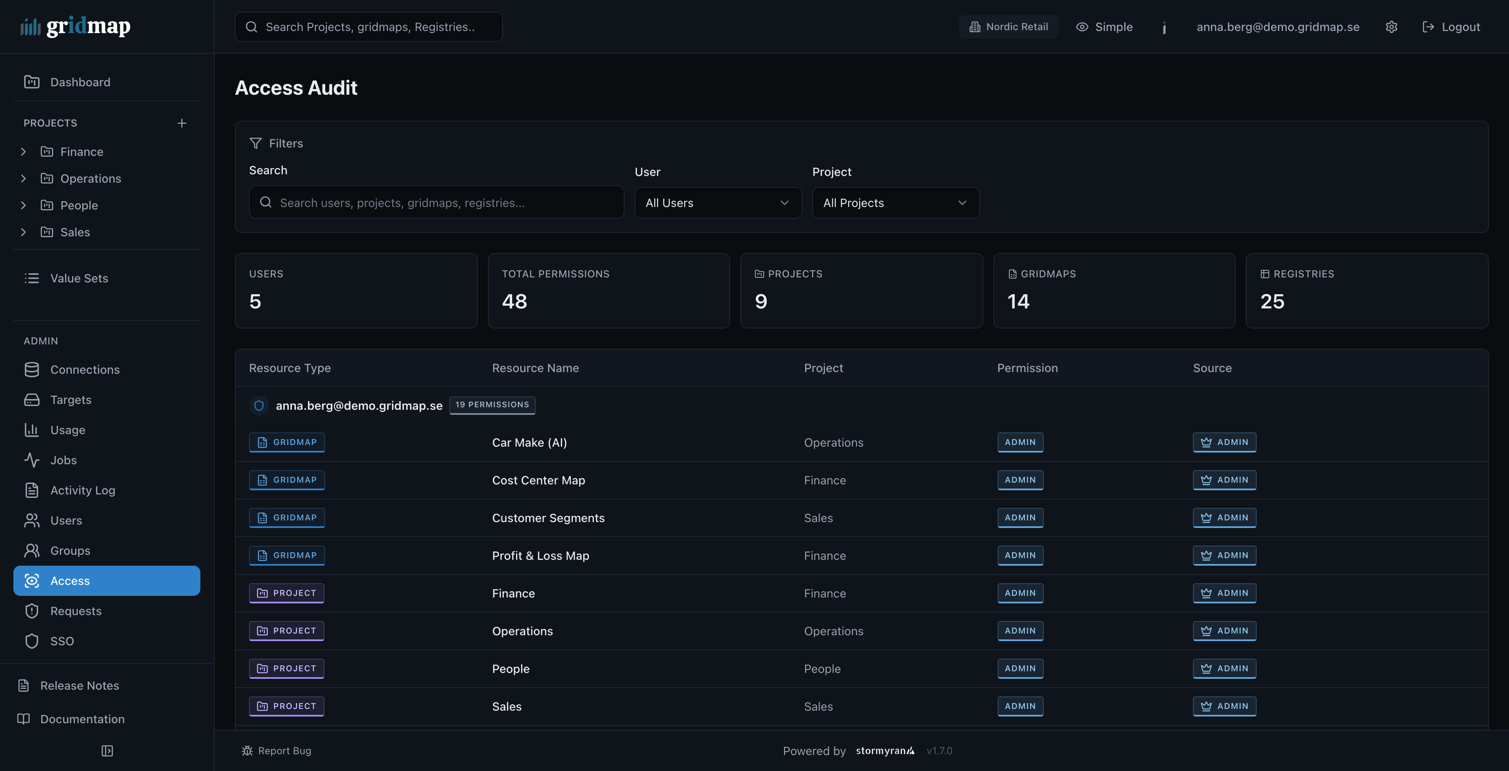The image size is (1509, 771).
Task: Open the All Users dropdown
Action: click(718, 203)
